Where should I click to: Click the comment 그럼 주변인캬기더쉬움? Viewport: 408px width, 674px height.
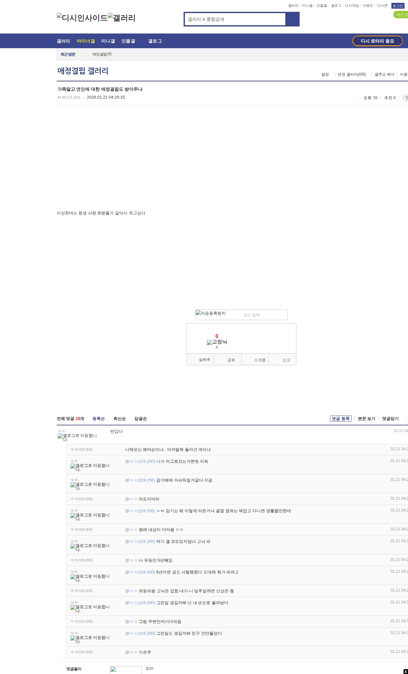(160, 622)
